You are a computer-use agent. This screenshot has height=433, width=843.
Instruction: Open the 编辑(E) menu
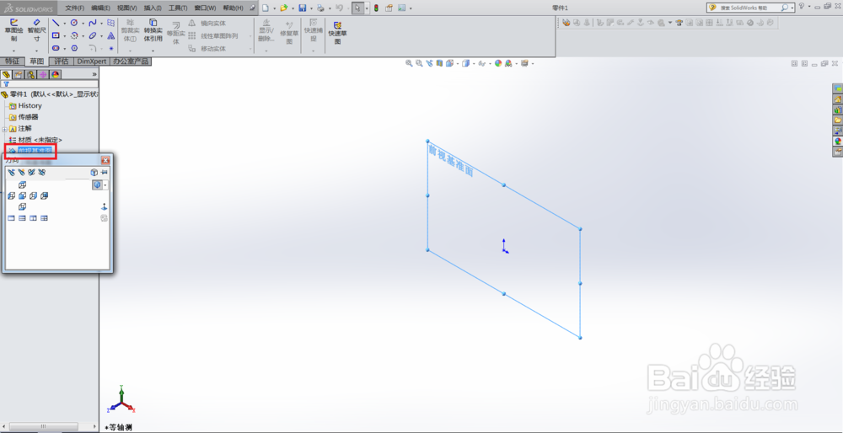click(x=100, y=8)
